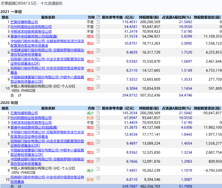Select share change value -93,647,857
222x188 pixels.
pyautogui.click(x=212, y=113)
